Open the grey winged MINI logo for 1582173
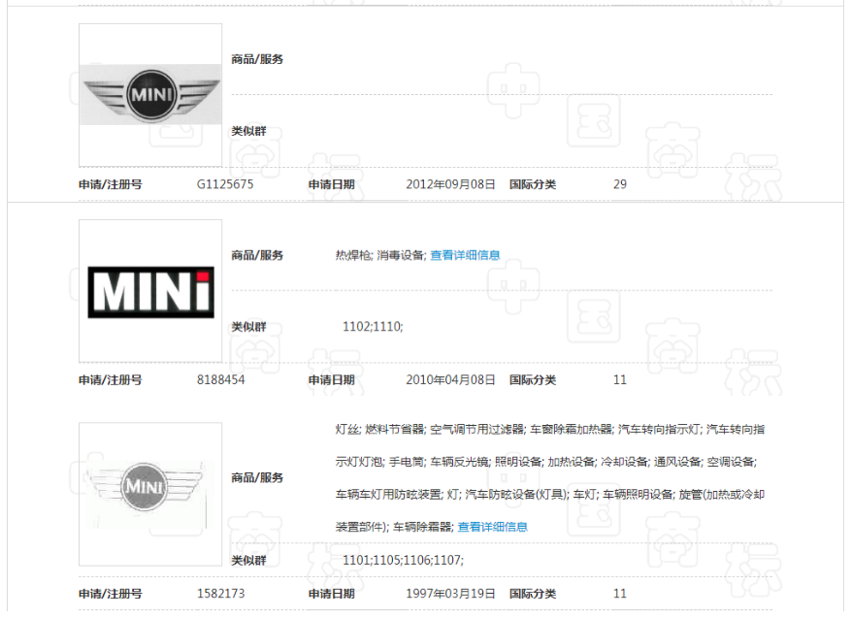The image size is (851, 617). (150, 494)
